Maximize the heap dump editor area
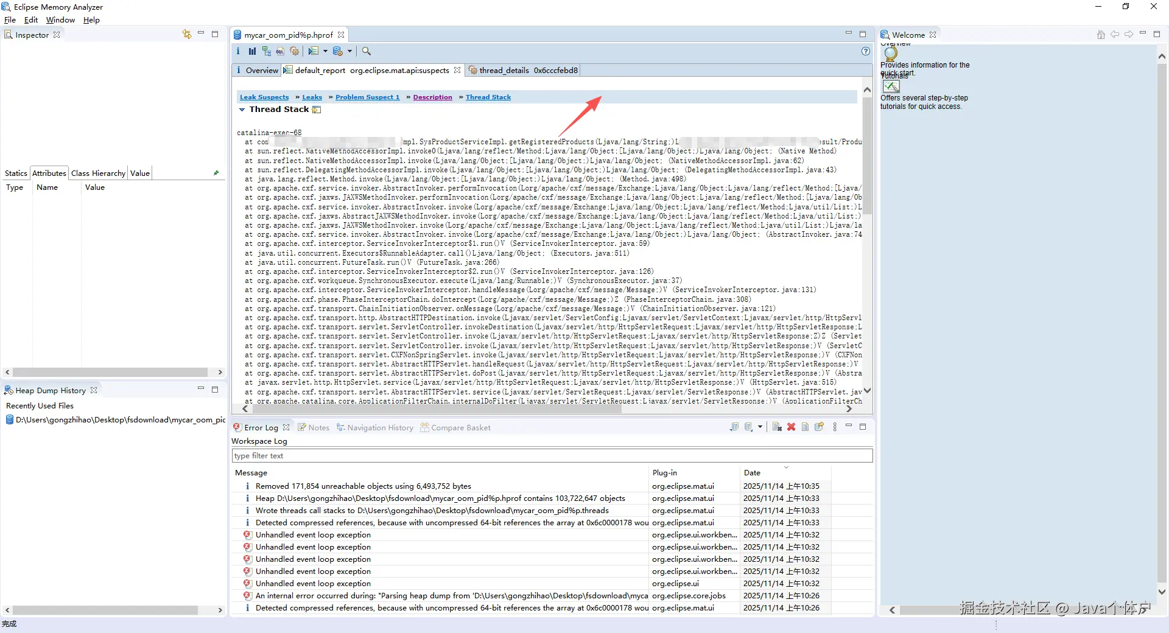Screen dimensions: 1169x633 (x=863, y=34)
